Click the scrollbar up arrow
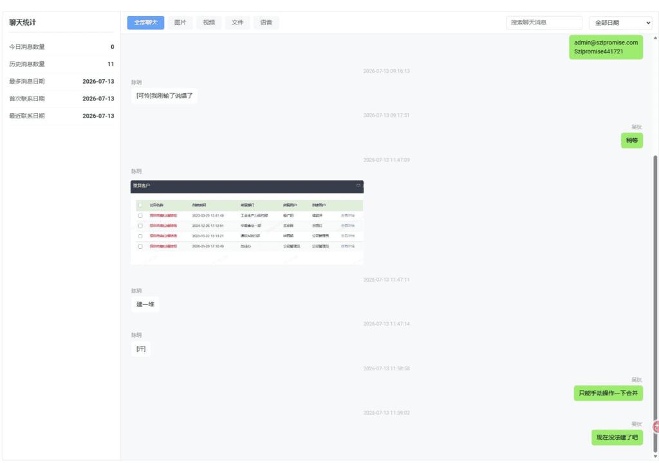Viewport: 659px width, 463px height. coord(654,38)
